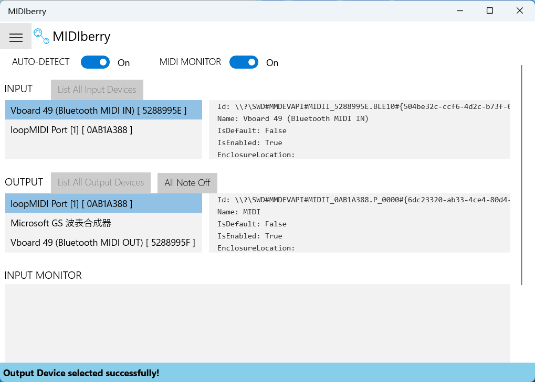The image size is (535, 382).
Task: Click the MIDIberry logo icon
Action: point(41,36)
